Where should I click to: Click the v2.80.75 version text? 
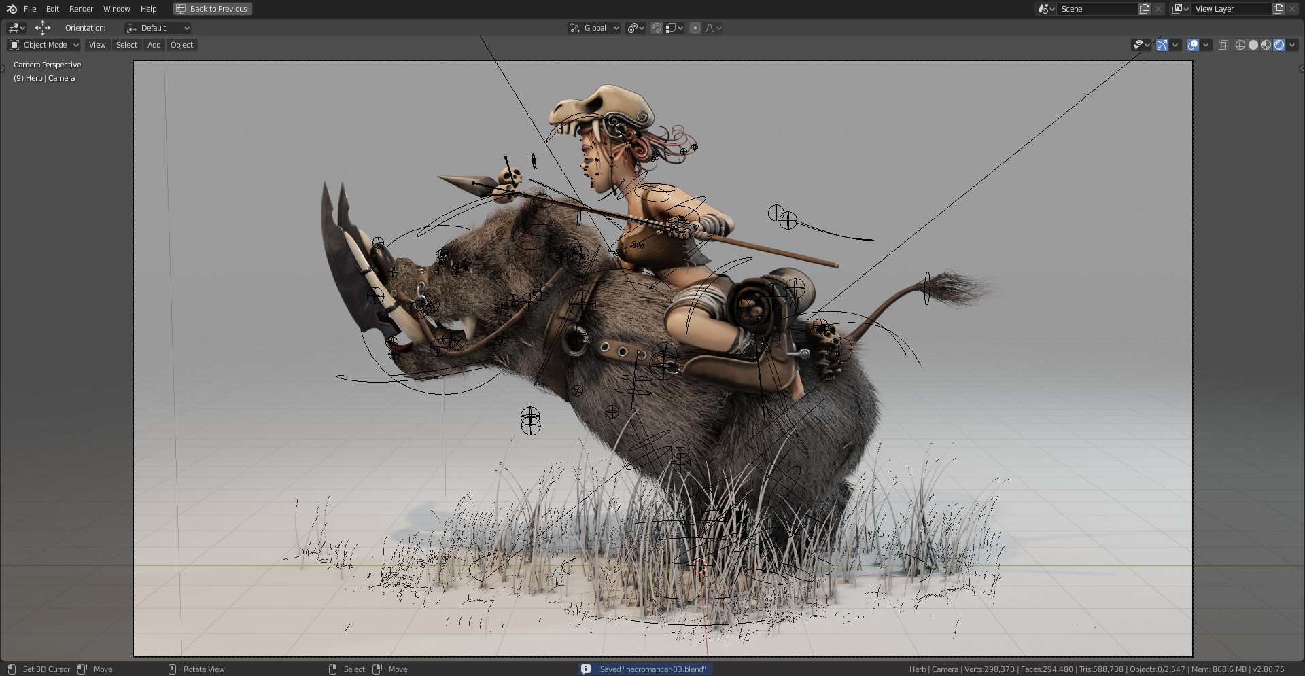1268,669
